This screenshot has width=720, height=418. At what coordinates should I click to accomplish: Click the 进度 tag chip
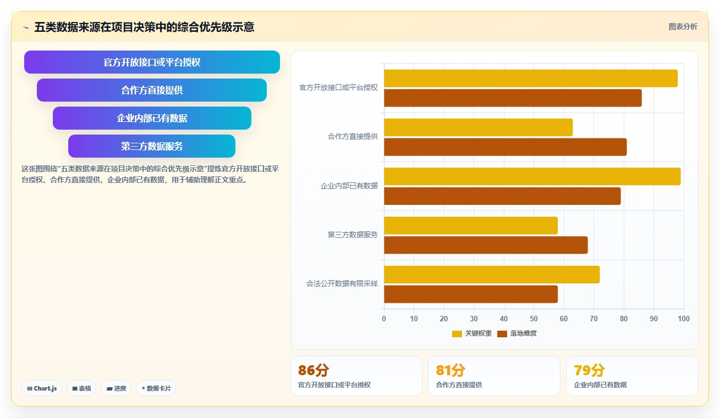pyautogui.click(x=116, y=388)
